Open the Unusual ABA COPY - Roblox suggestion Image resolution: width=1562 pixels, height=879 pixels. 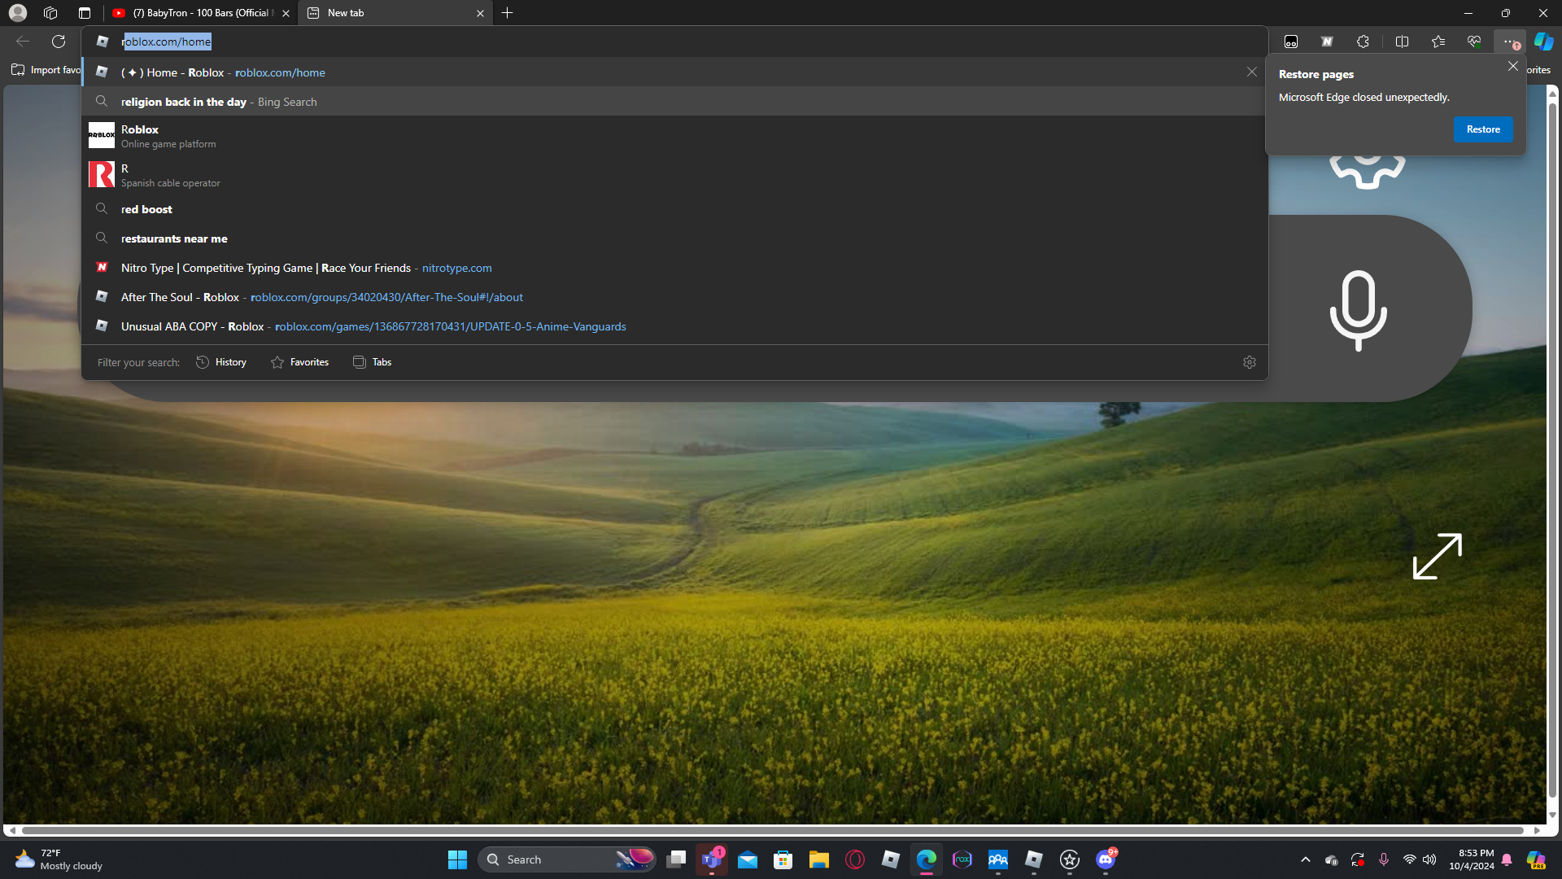[675, 326]
